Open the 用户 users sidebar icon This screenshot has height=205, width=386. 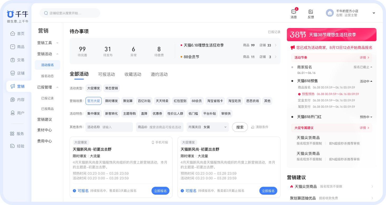click(13, 113)
